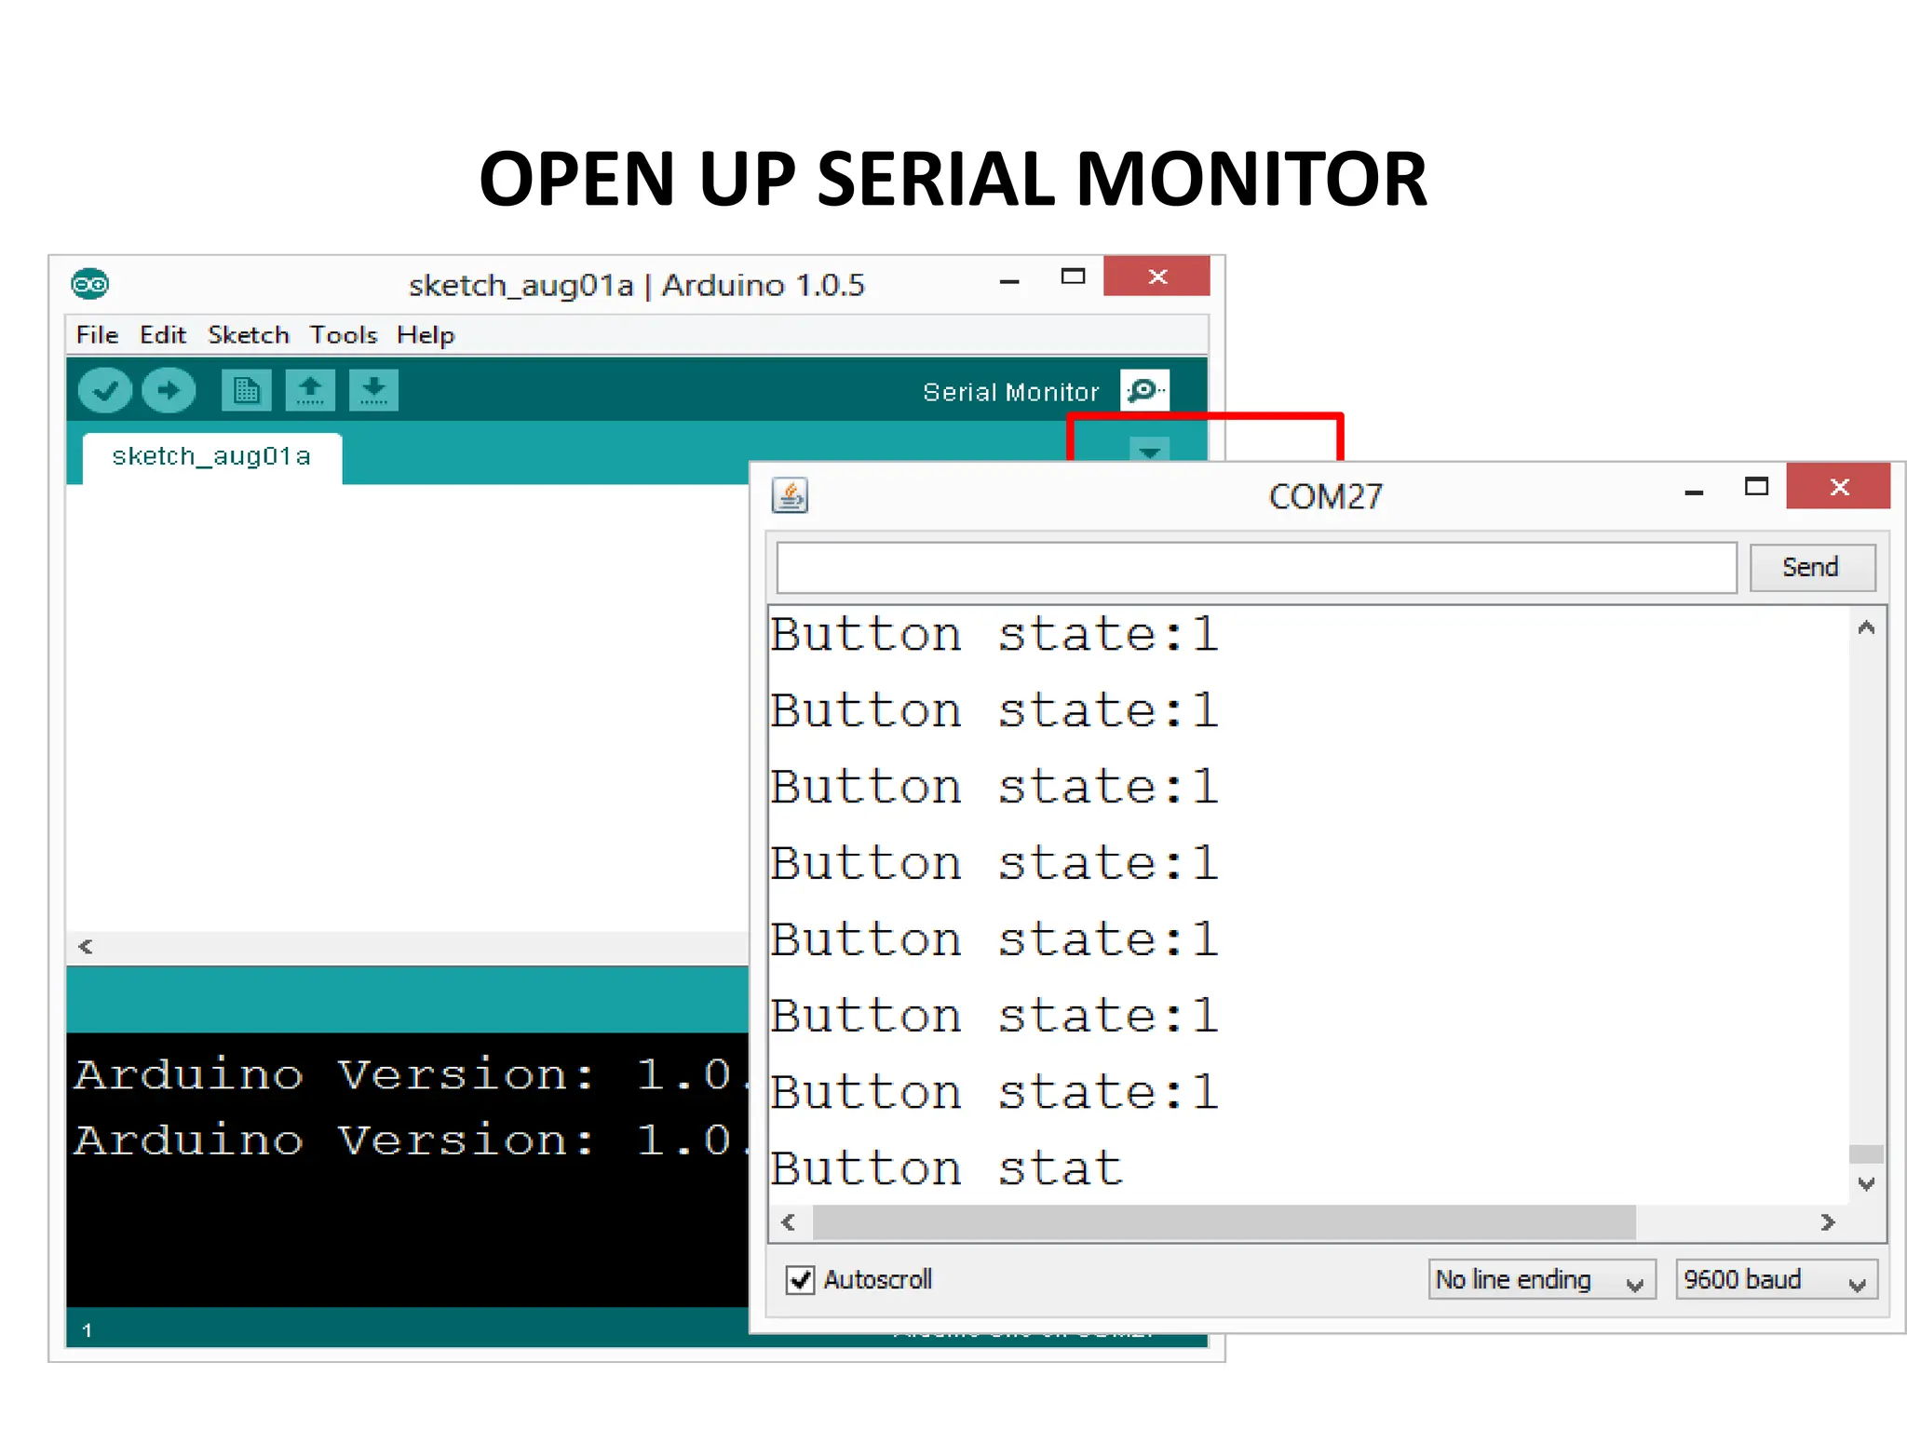
Task: Click the Verify checkmark icon
Action: (x=104, y=390)
